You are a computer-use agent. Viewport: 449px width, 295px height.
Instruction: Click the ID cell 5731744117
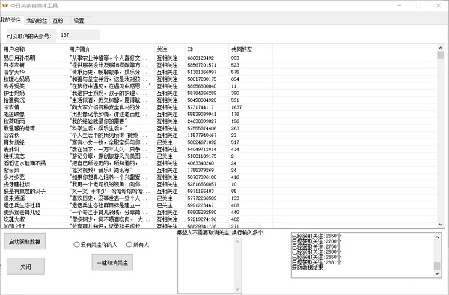pos(201,107)
